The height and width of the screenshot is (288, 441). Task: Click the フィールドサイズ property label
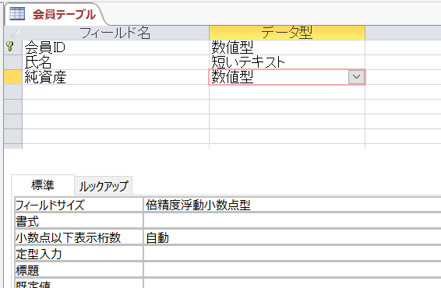(79, 205)
